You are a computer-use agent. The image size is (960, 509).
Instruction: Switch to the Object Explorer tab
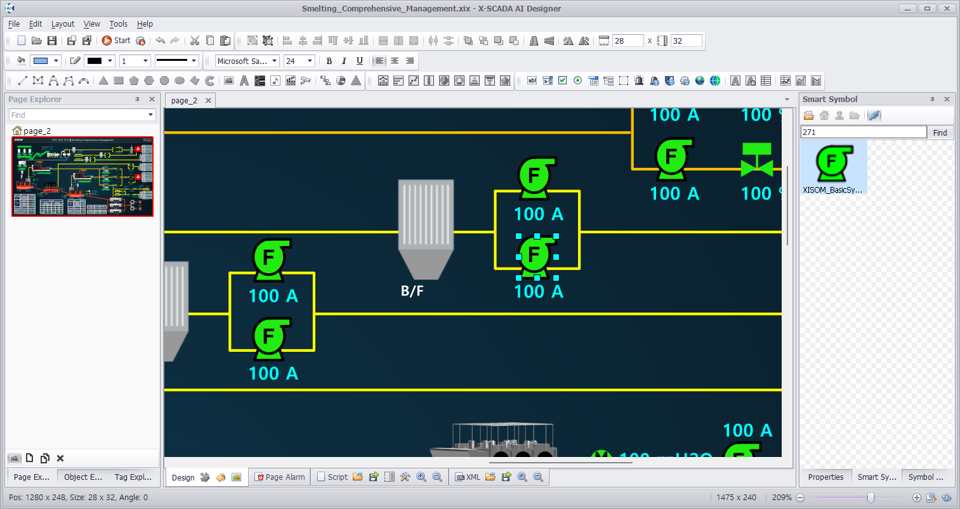(x=83, y=477)
